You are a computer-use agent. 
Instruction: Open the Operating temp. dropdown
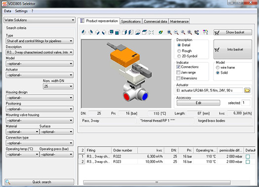point(23,154)
